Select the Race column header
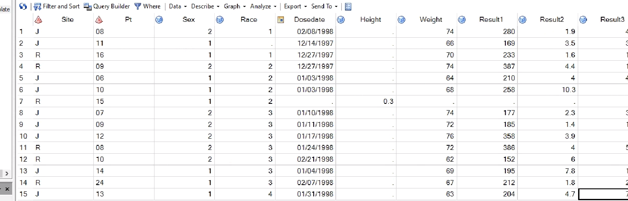Screen dimensions: 628x201 (249, 20)
